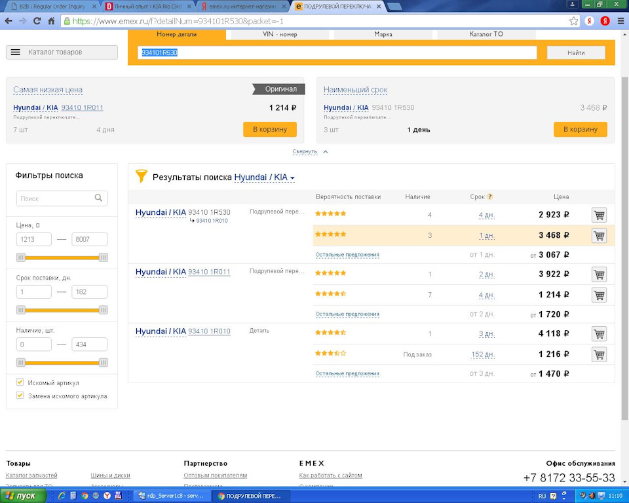The width and height of the screenshot is (629, 503).
Task: Click the left handle of the Цена slider
Action: (21, 257)
